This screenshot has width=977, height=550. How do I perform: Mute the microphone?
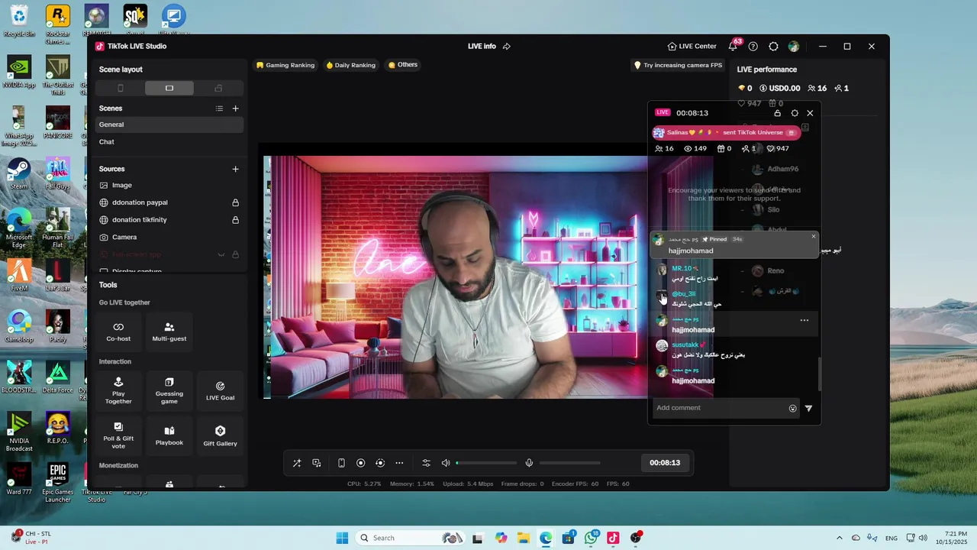[x=529, y=463]
